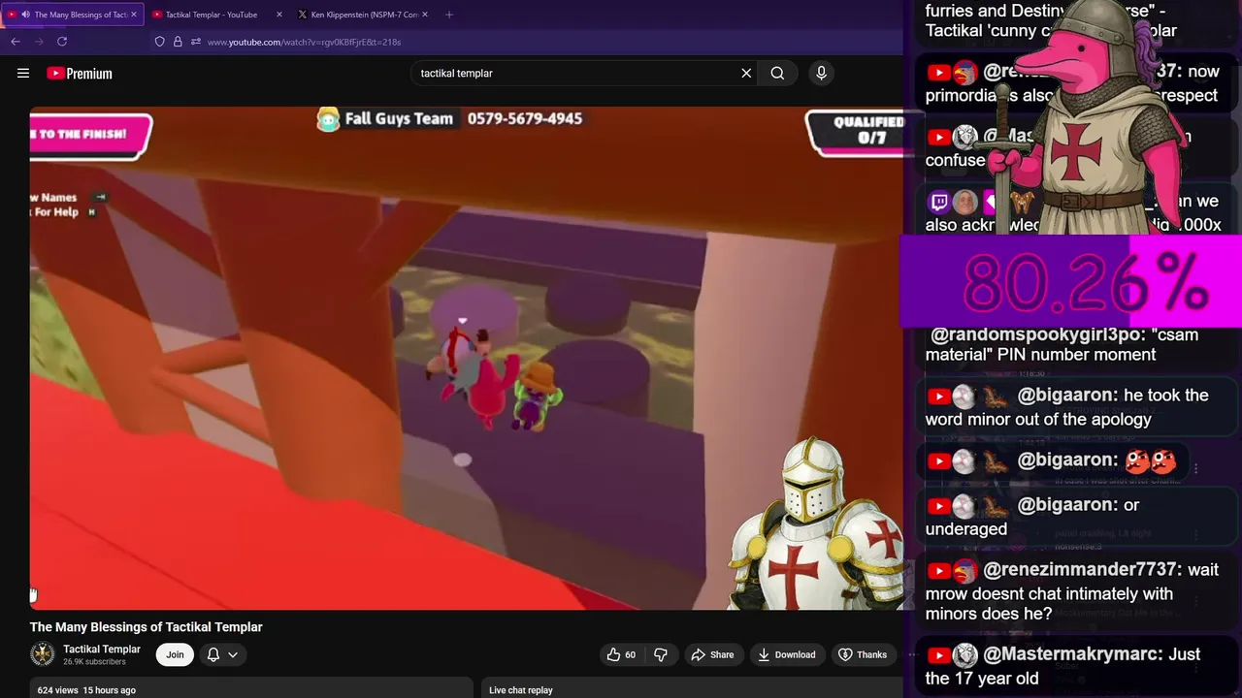The image size is (1242, 698).
Task: Run search with the magnifier button
Action: click(x=777, y=73)
